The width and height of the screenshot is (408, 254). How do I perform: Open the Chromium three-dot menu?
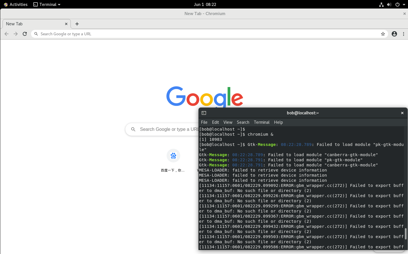(403, 34)
